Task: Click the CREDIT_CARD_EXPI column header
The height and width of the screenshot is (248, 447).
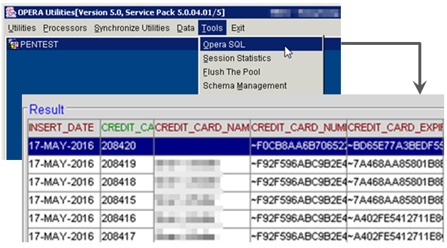Action: tap(396, 128)
